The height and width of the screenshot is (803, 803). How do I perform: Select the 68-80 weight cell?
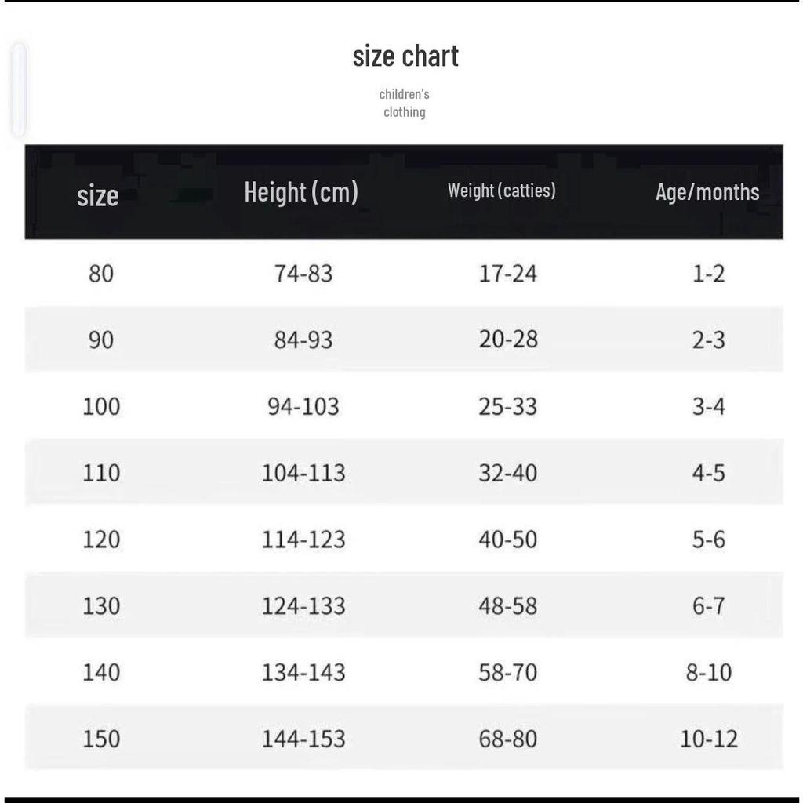click(x=508, y=739)
